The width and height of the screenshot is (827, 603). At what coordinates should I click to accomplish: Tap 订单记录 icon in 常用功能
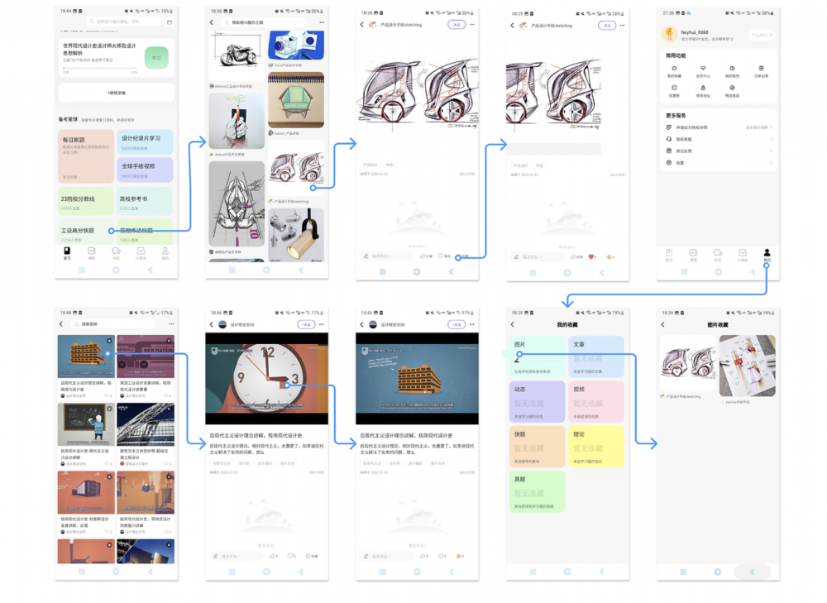pos(761,69)
